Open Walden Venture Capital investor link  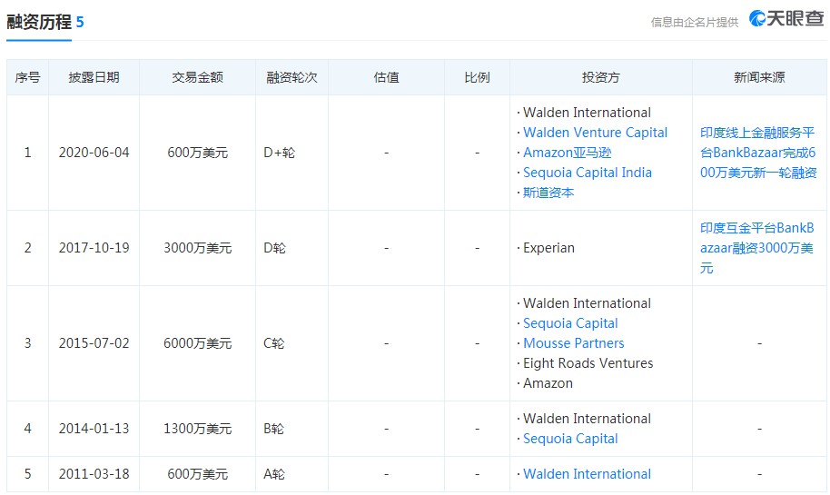[595, 133]
